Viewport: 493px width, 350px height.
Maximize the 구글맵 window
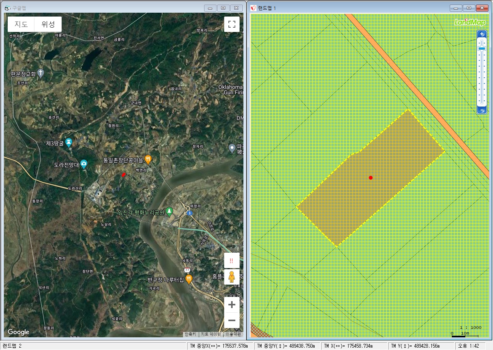(x=223, y=8)
